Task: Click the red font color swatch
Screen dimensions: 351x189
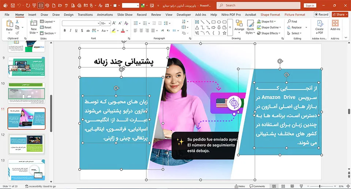Action: (123, 30)
